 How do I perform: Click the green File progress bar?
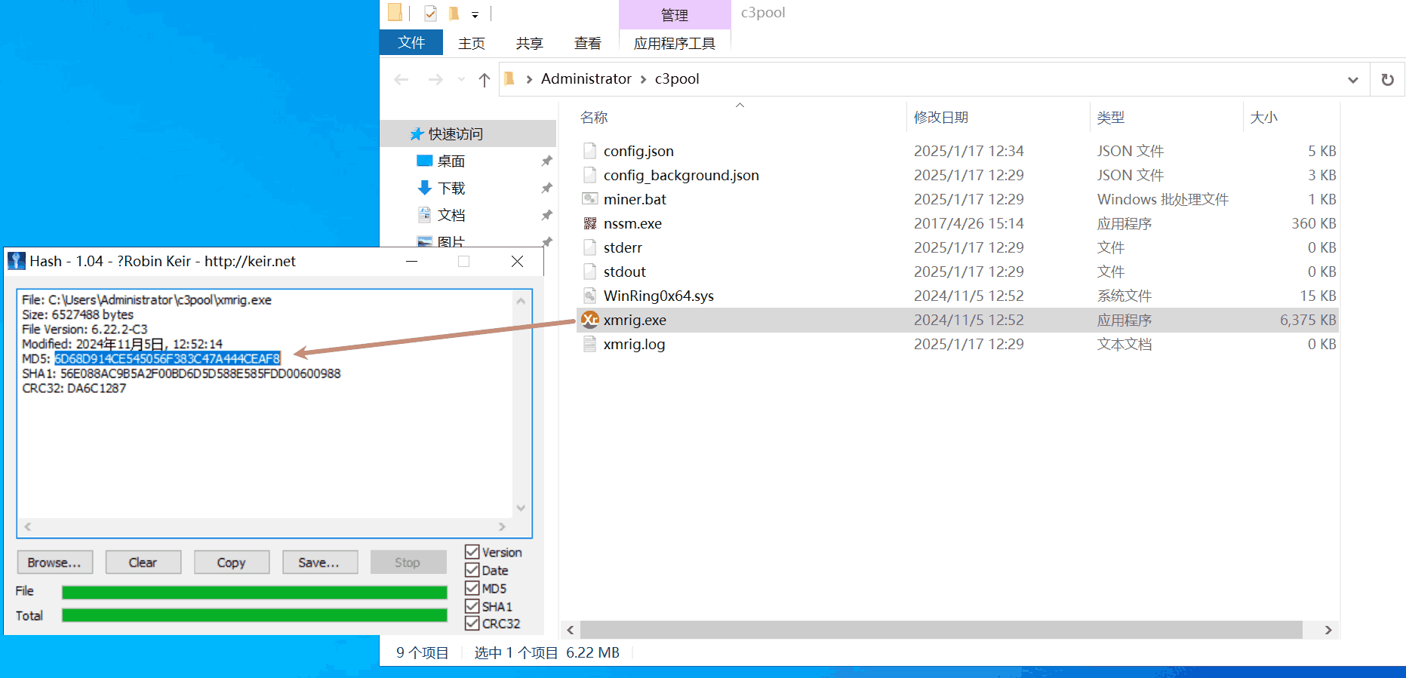(254, 592)
